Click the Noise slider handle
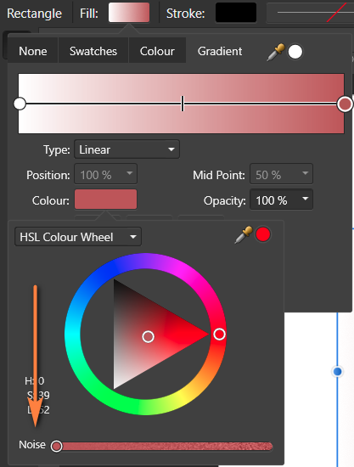The width and height of the screenshot is (354, 467). (56, 446)
